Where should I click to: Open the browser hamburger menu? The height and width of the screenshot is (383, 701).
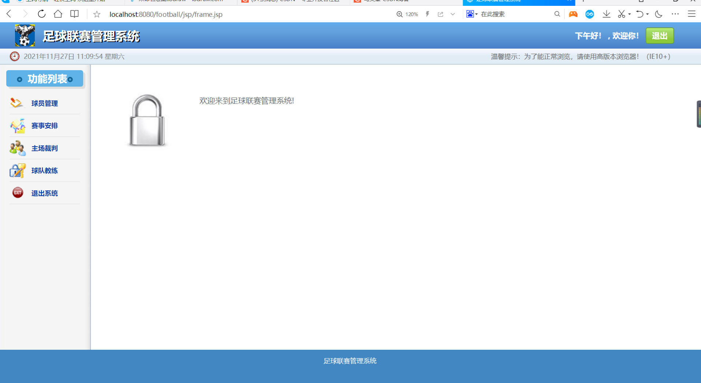click(x=691, y=14)
